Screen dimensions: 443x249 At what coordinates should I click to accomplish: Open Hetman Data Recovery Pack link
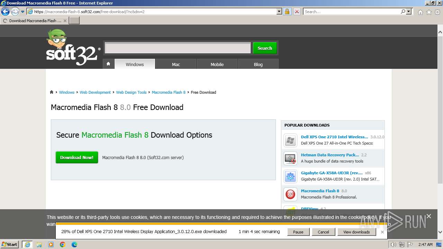point(330,155)
